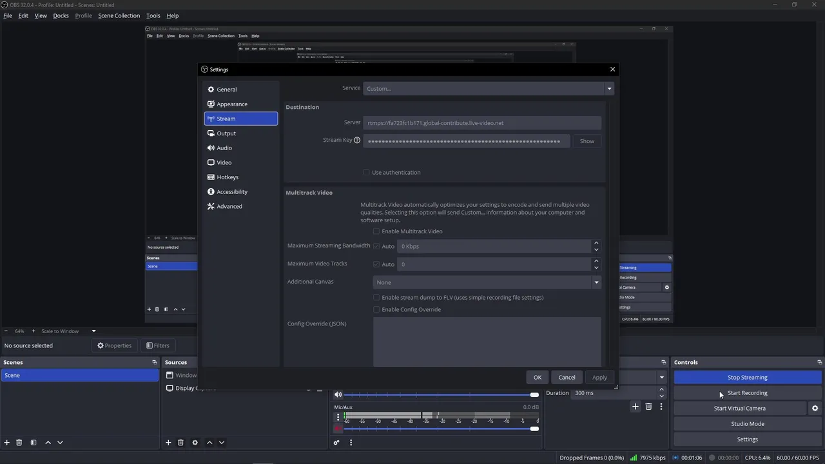Add a new source with plus icon
The width and height of the screenshot is (825, 464).
click(x=168, y=443)
